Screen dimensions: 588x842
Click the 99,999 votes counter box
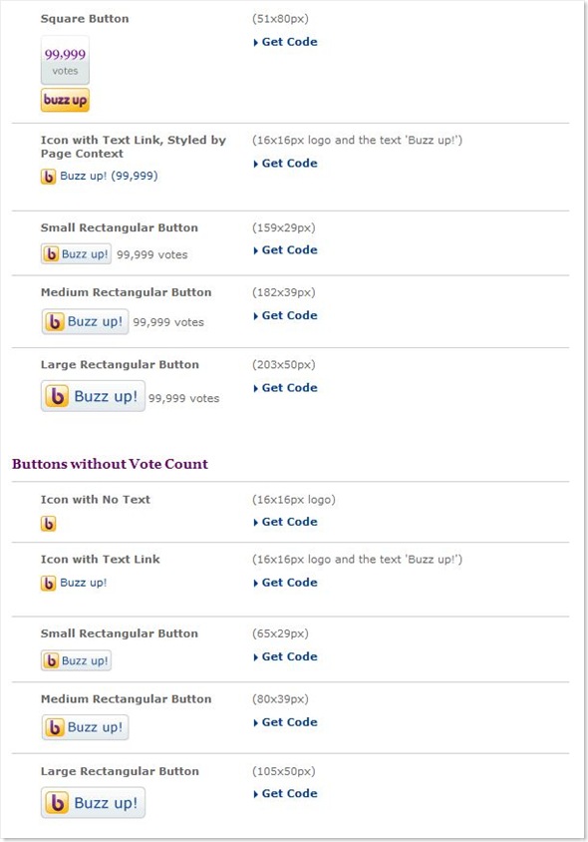[65, 61]
